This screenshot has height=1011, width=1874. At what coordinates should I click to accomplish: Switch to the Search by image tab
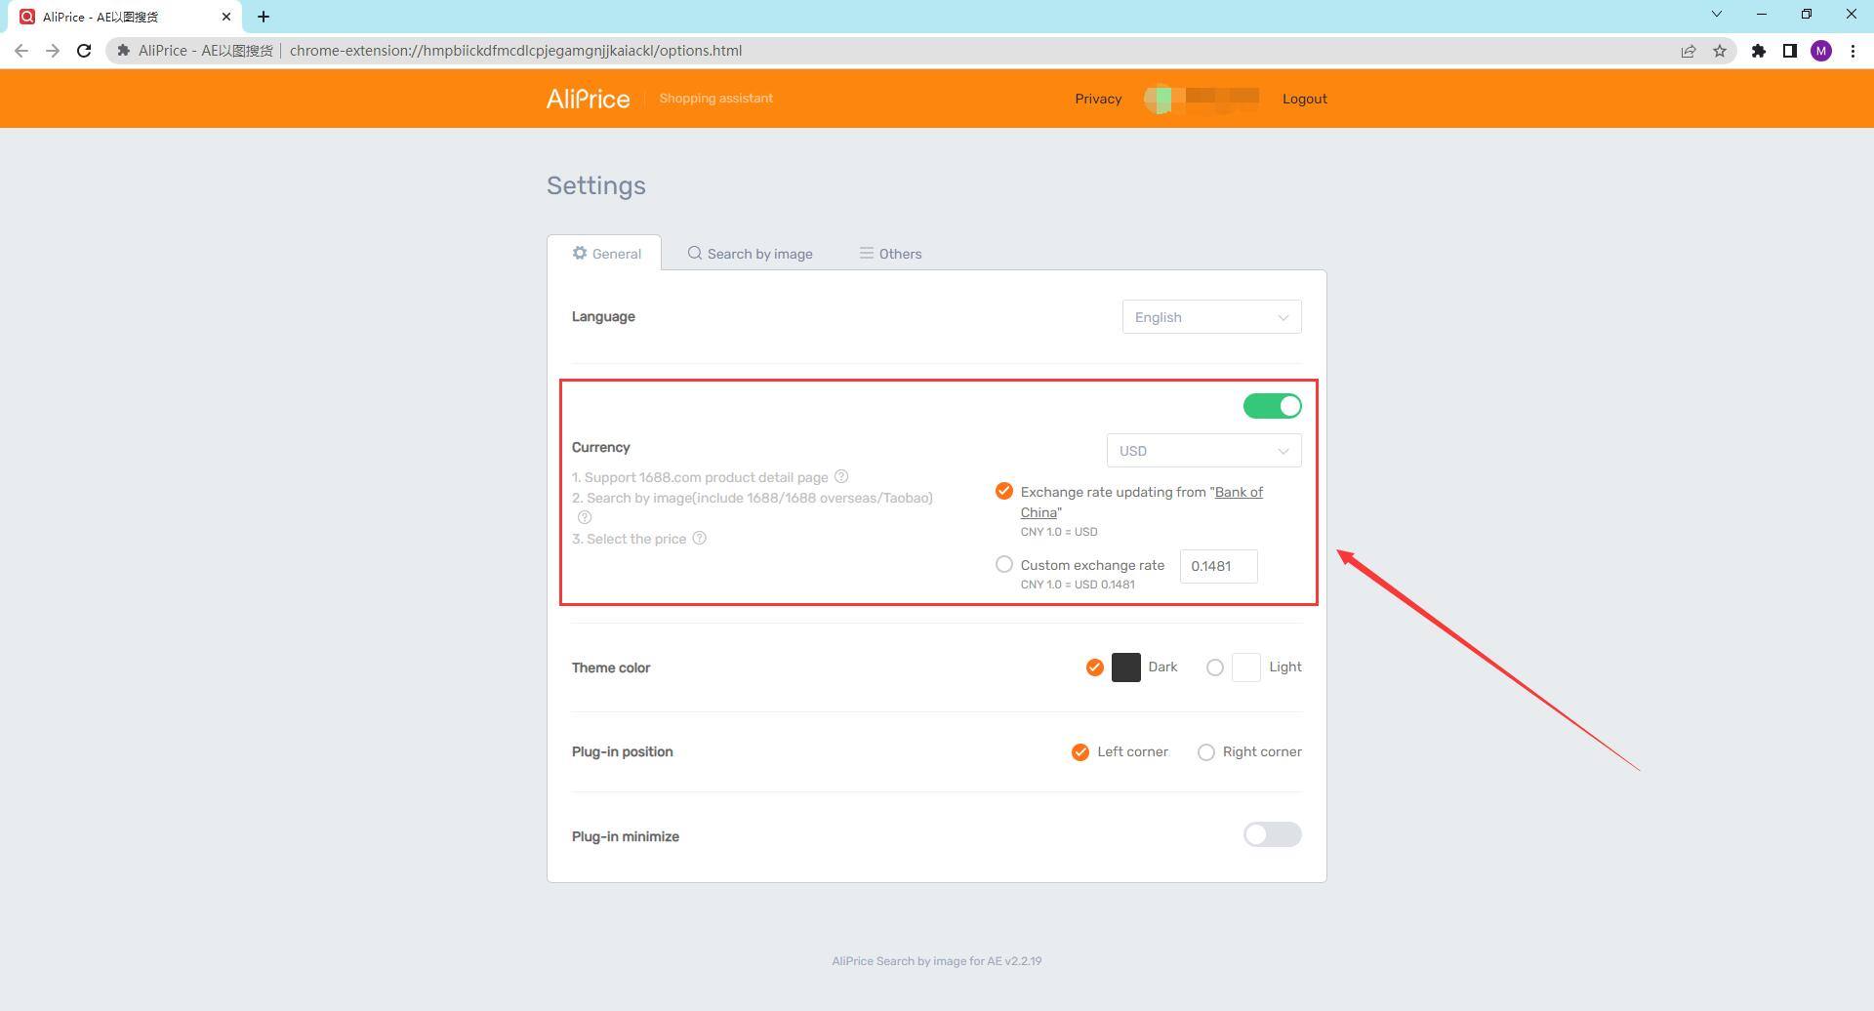(750, 254)
